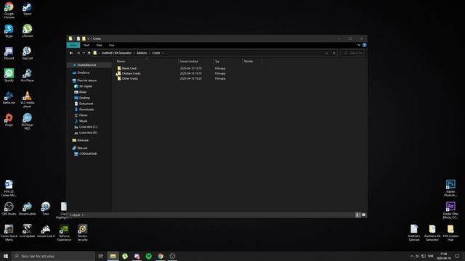Open recent locations dropdown arrow
465x261 pixels.
(84, 53)
